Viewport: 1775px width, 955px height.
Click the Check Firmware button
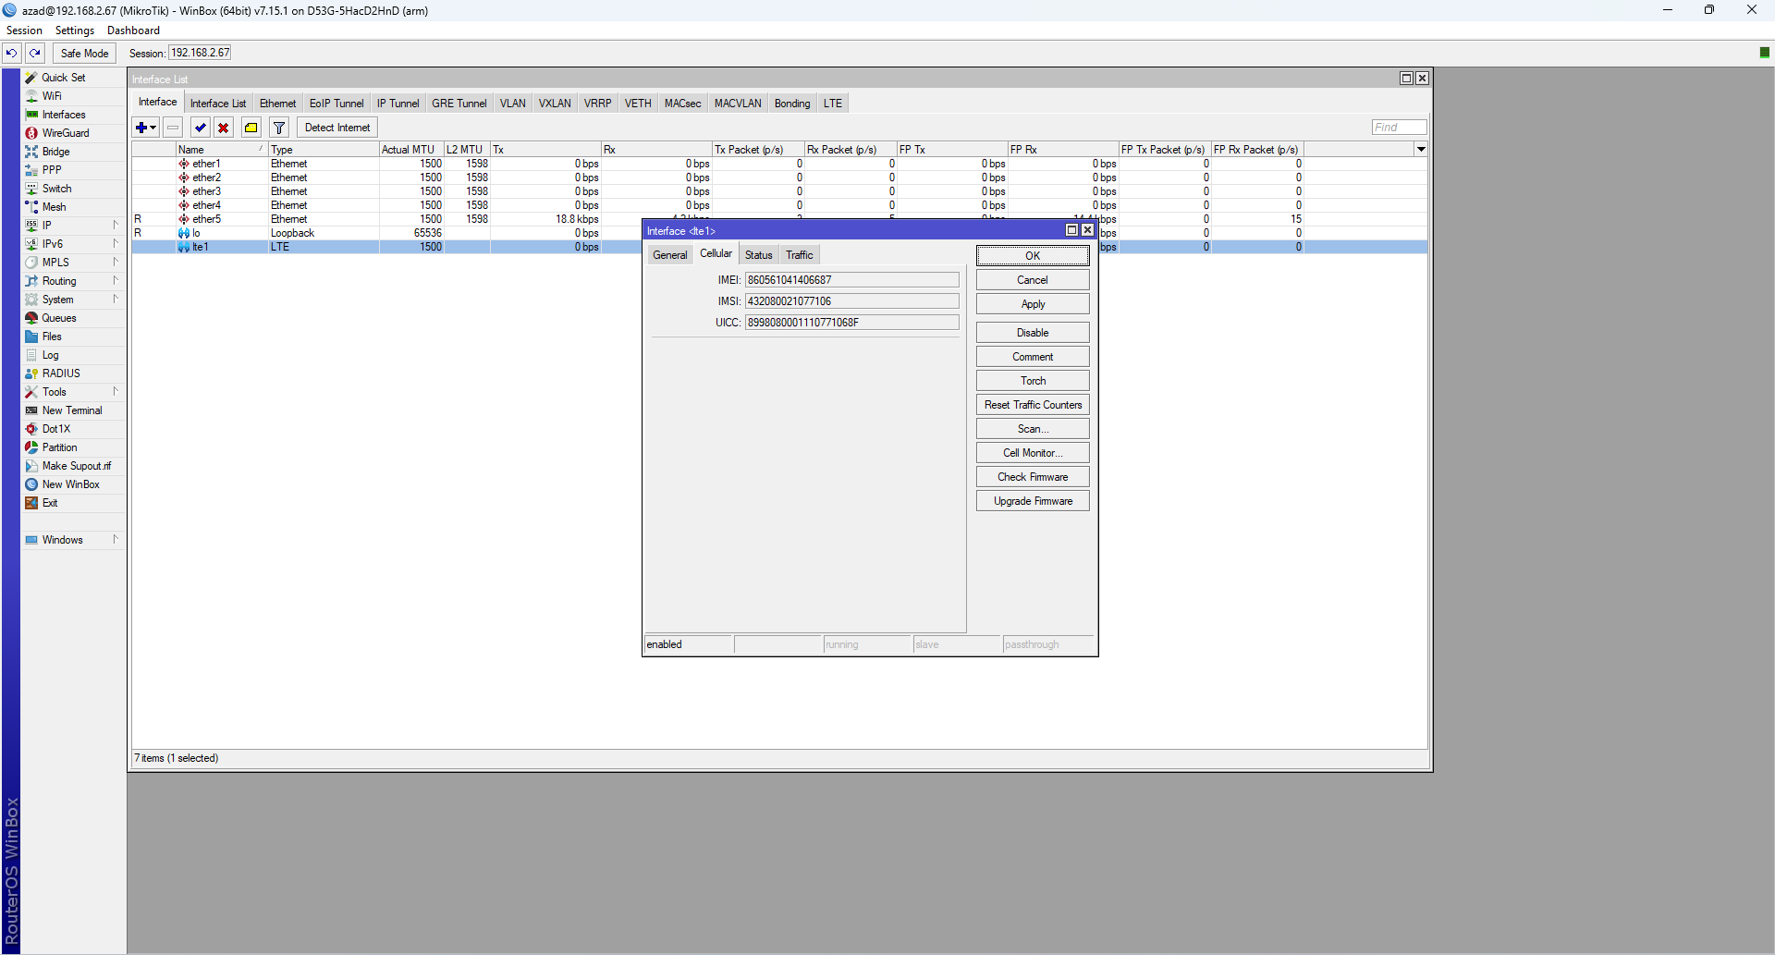click(x=1033, y=477)
